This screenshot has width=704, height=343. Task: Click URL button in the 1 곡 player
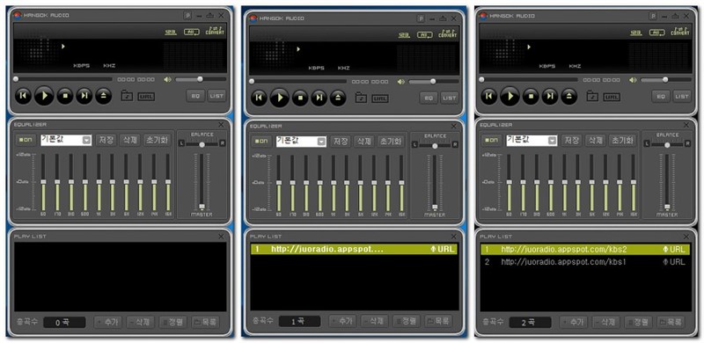pyautogui.click(x=380, y=99)
